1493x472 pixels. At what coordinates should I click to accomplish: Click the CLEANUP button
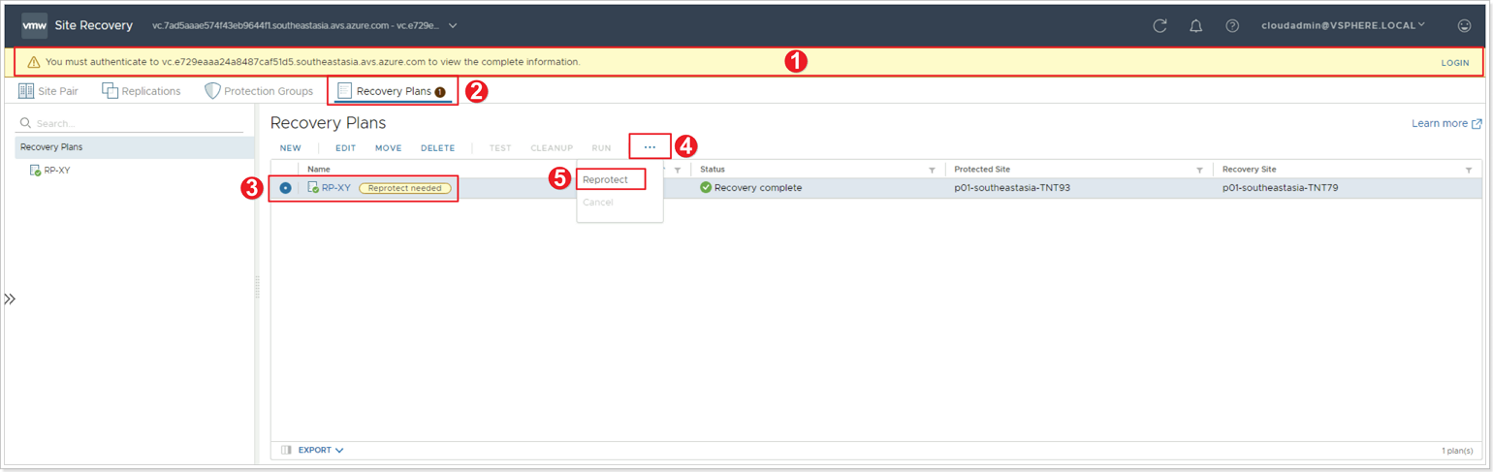point(552,148)
